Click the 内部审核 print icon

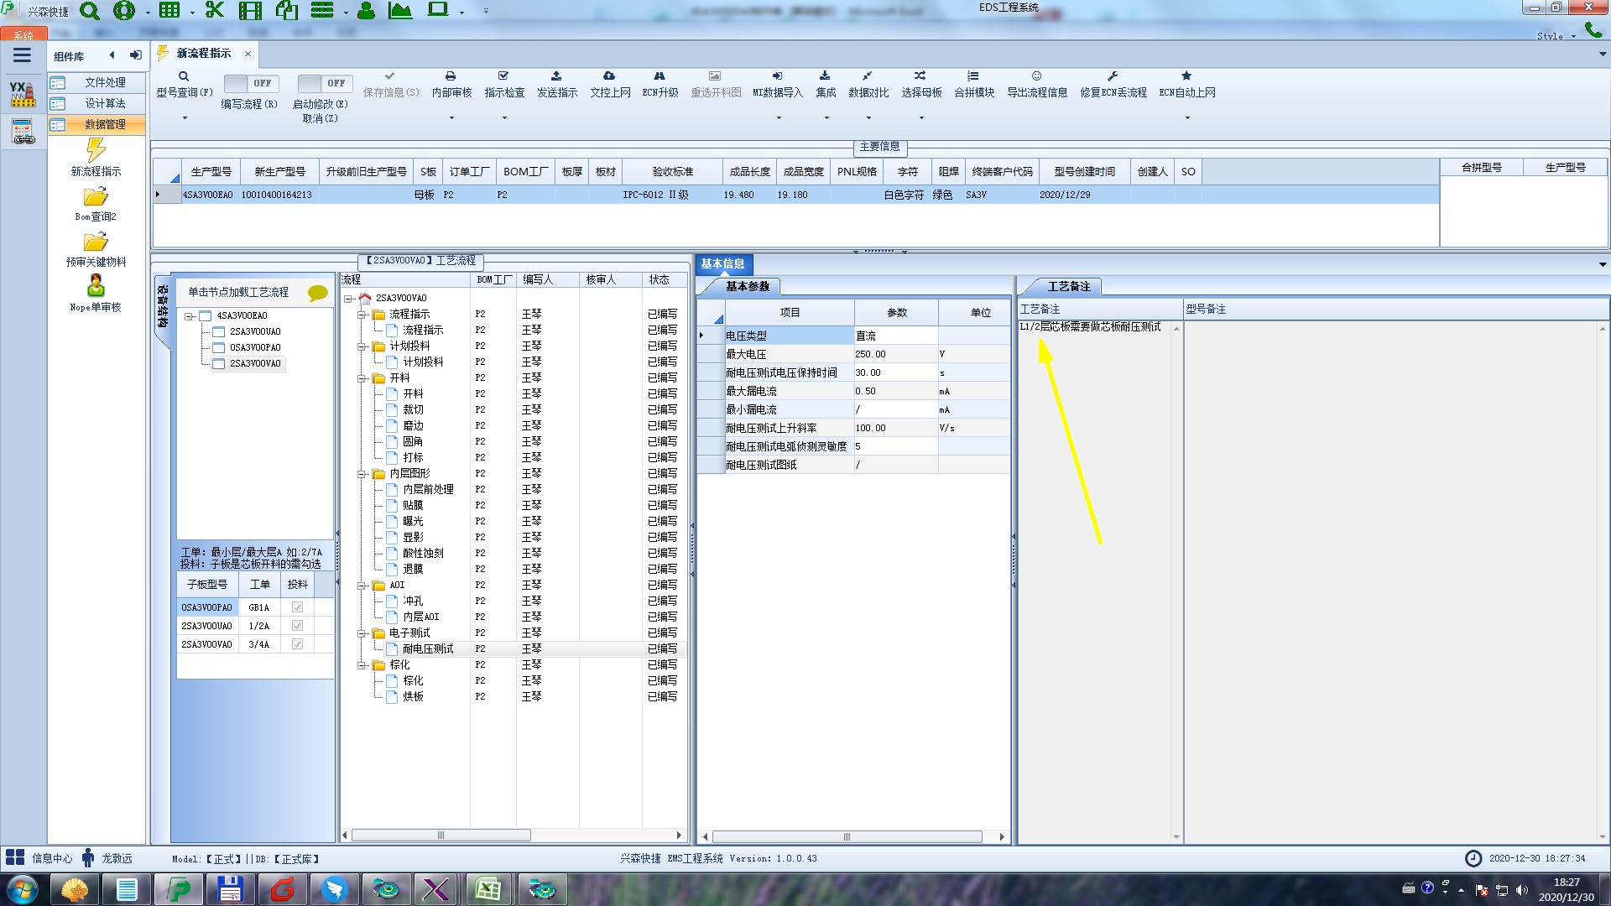[x=451, y=76]
